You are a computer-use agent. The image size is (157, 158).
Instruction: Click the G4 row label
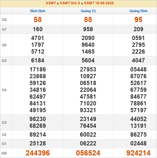point(4,90)
